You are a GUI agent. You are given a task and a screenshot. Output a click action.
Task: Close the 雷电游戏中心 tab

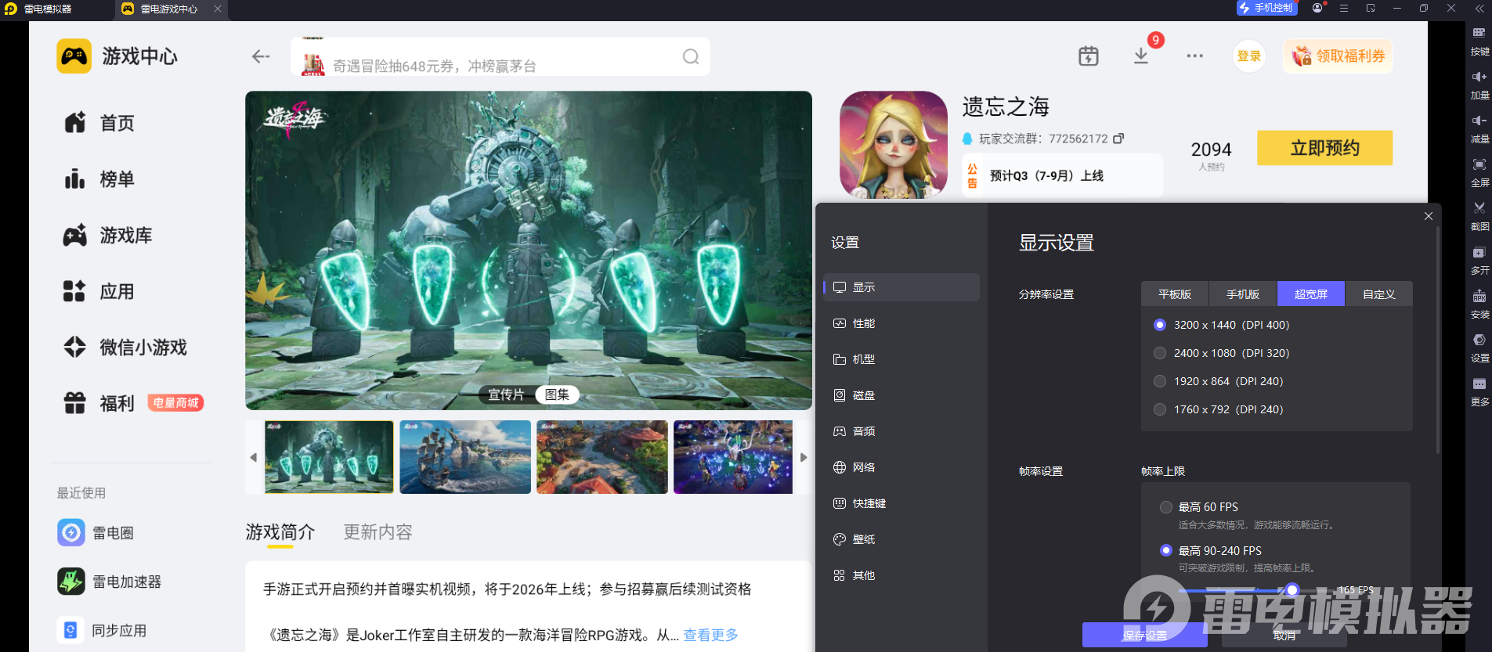coord(218,9)
